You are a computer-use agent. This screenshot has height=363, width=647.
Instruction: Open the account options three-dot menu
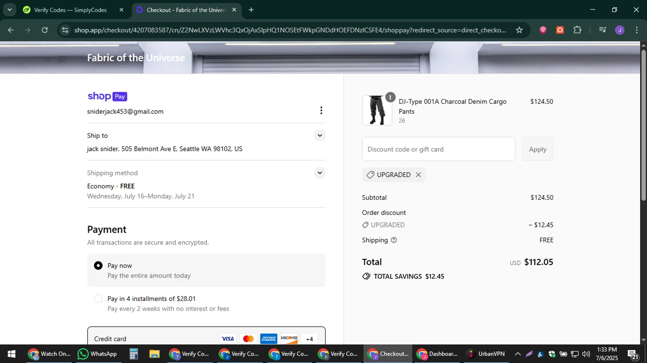[x=321, y=111]
